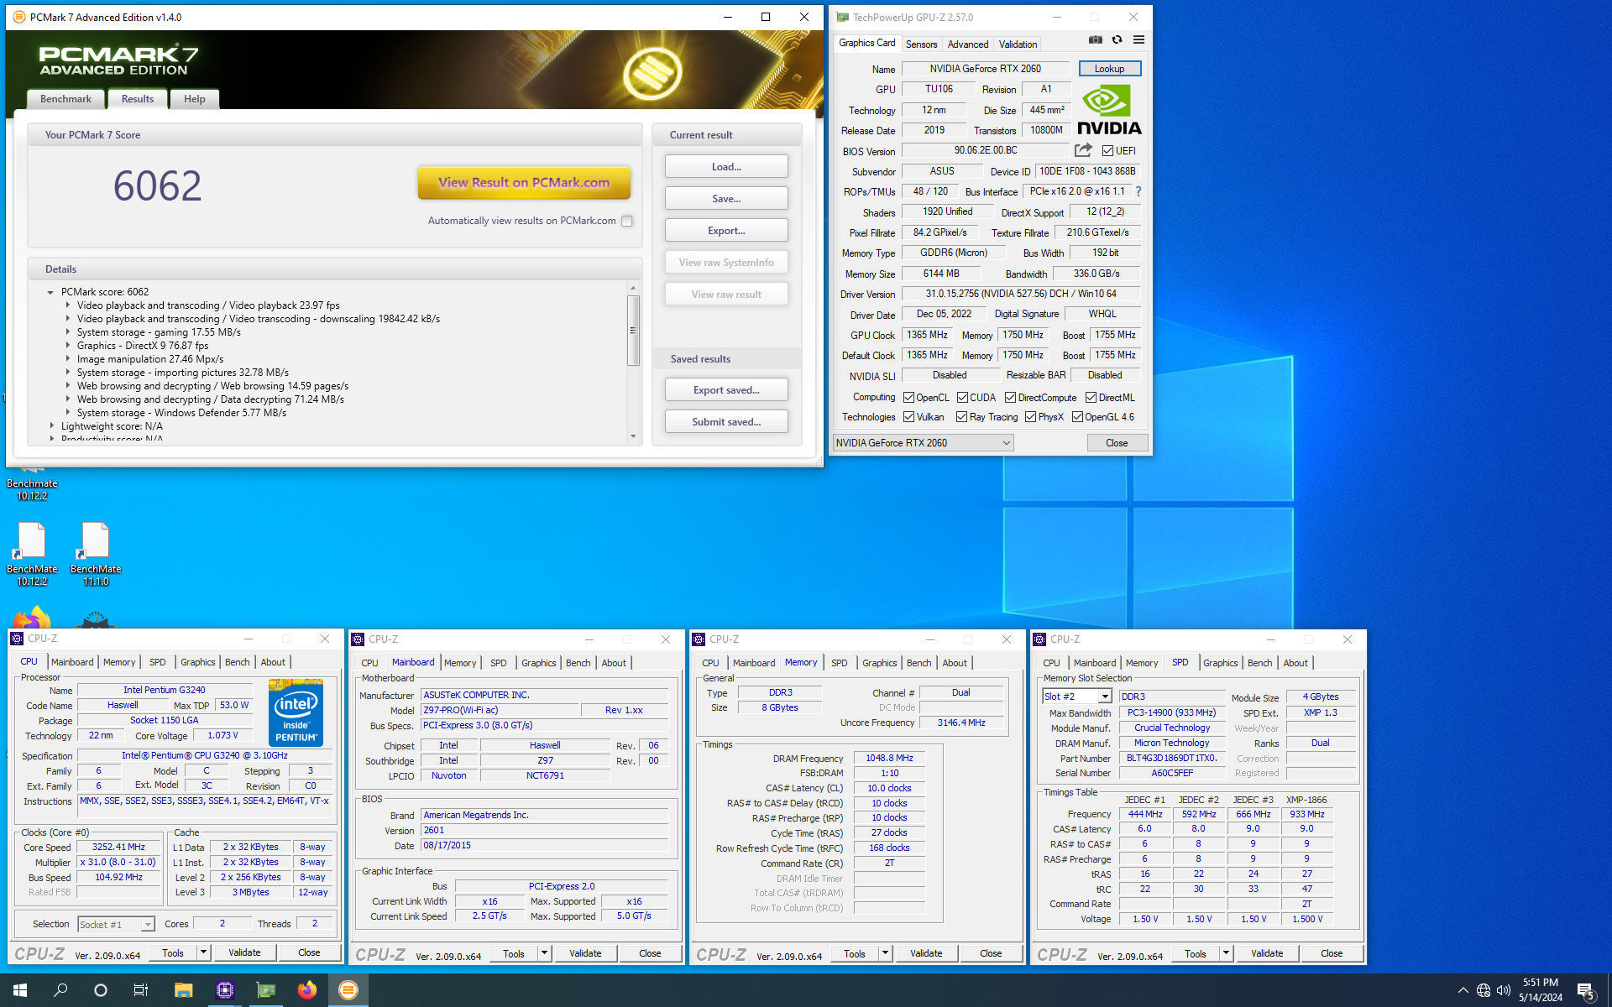Open the Help tab in PCMark
Screen dimensions: 1612x1007
195,99
